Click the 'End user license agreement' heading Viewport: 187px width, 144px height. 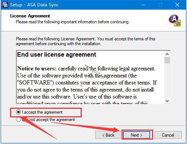click(x=57, y=54)
